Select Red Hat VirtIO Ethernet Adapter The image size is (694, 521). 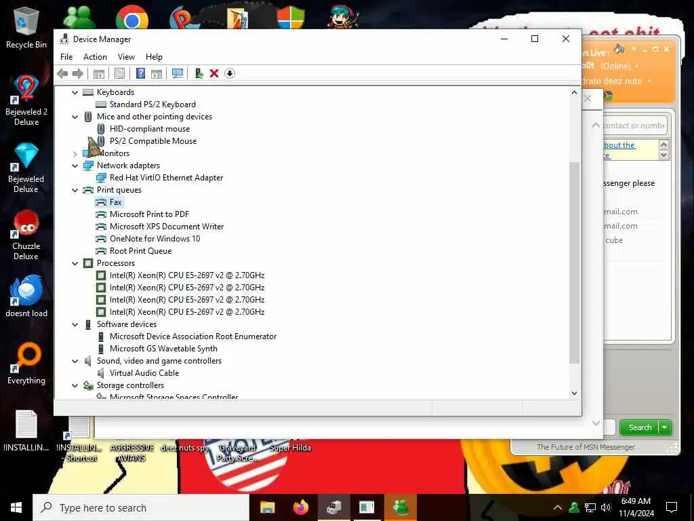click(167, 178)
